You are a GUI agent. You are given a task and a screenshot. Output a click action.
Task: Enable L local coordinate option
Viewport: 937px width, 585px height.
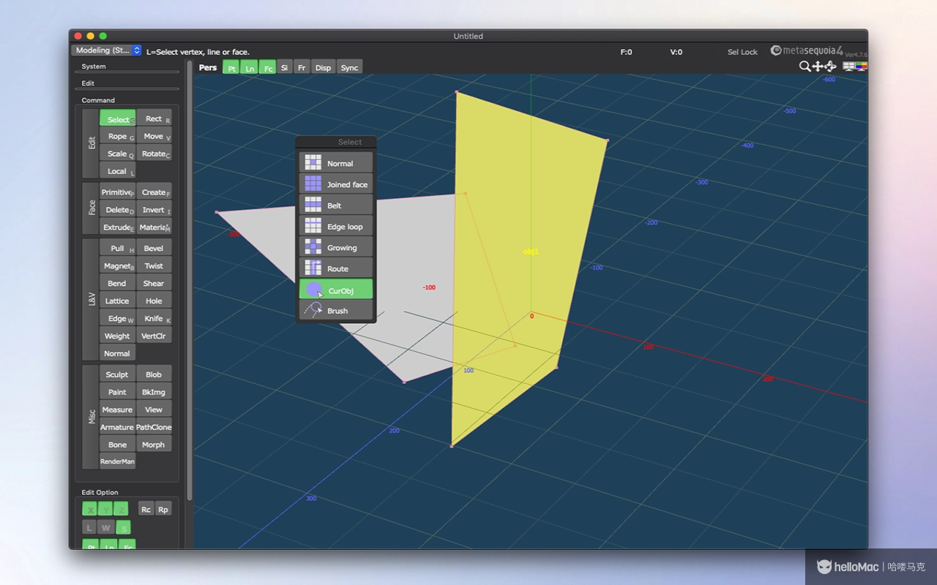coord(89,528)
